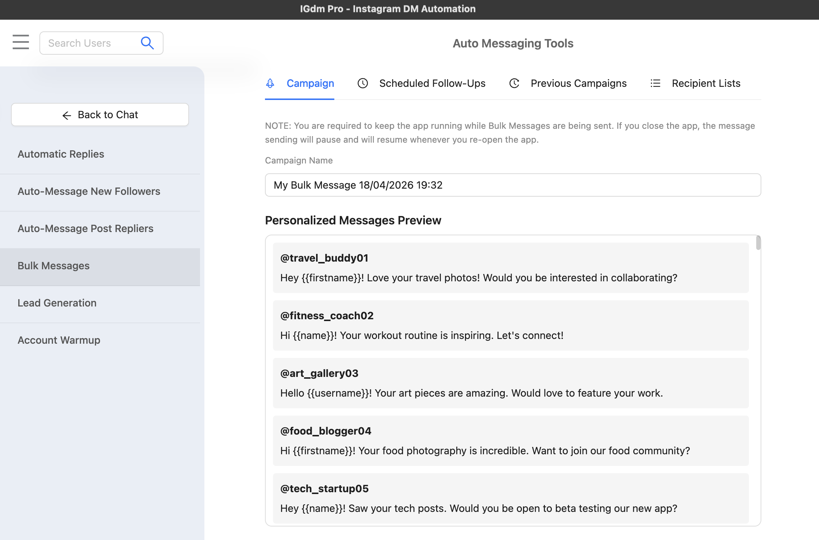Select the Campaign tab
819x540 pixels.
[310, 83]
